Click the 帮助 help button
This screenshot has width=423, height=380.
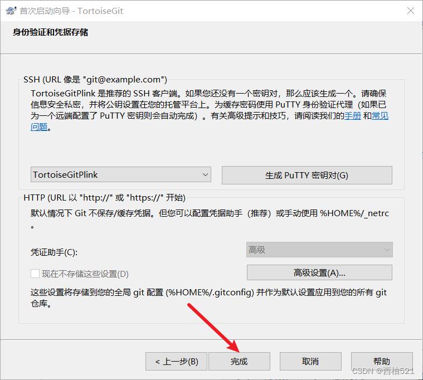click(382, 361)
